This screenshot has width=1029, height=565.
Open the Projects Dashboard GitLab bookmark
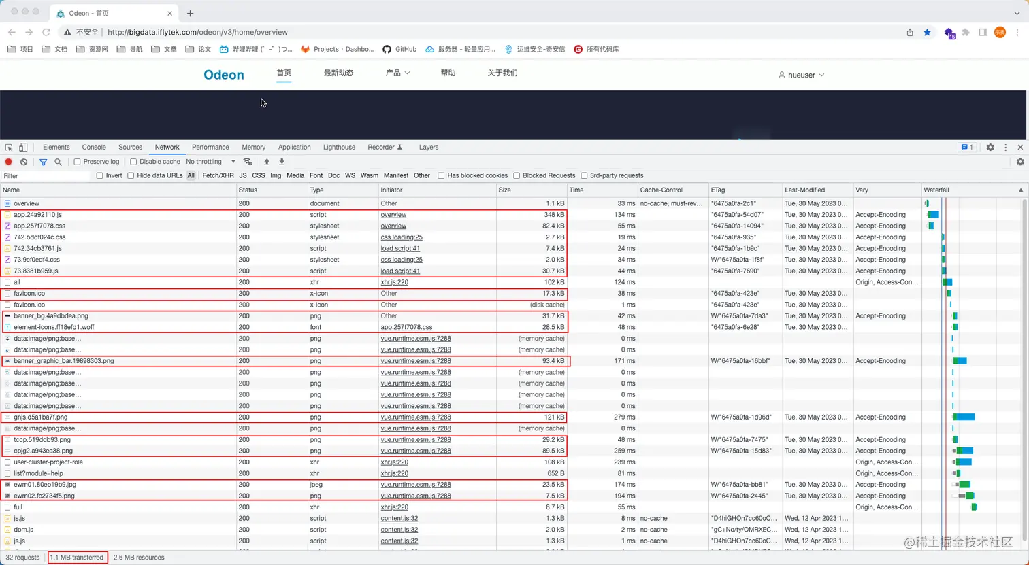coord(338,49)
